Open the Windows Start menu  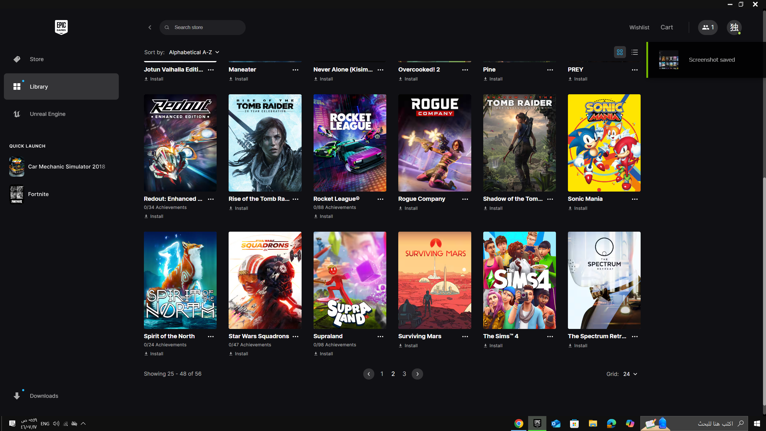click(757, 424)
